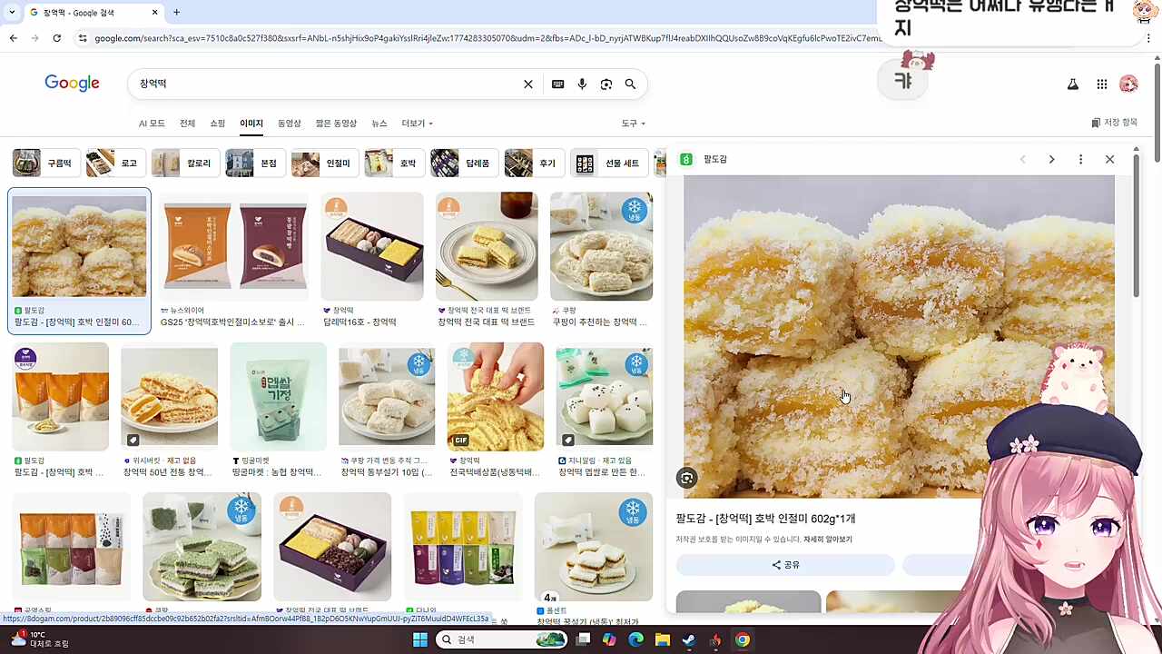This screenshot has height=654, width=1162.
Task: Expand the 더보기 search type dropdown
Action: point(417,124)
